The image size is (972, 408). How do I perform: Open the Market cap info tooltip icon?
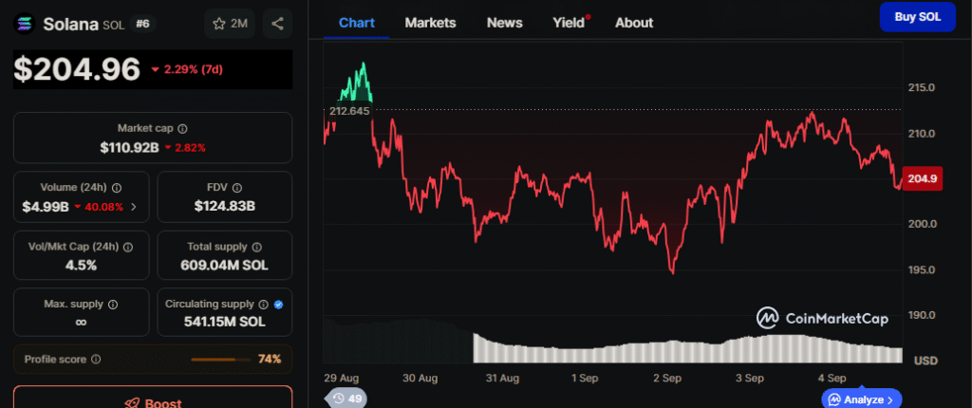point(182,128)
